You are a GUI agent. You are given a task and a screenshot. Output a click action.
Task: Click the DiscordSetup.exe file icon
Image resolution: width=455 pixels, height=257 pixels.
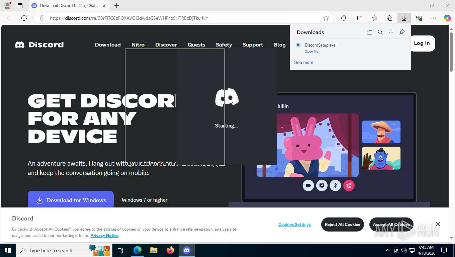298,45
